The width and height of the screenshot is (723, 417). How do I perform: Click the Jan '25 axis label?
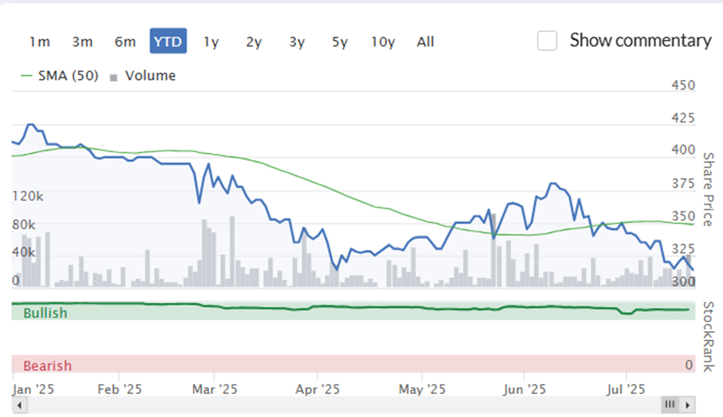33,389
